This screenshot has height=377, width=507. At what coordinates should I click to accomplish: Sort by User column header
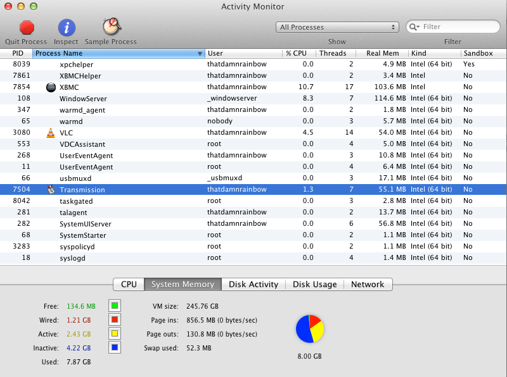[243, 53]
